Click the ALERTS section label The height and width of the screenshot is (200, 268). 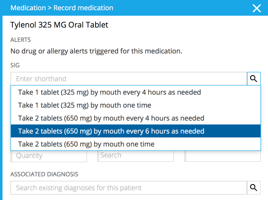pos(20,40)
